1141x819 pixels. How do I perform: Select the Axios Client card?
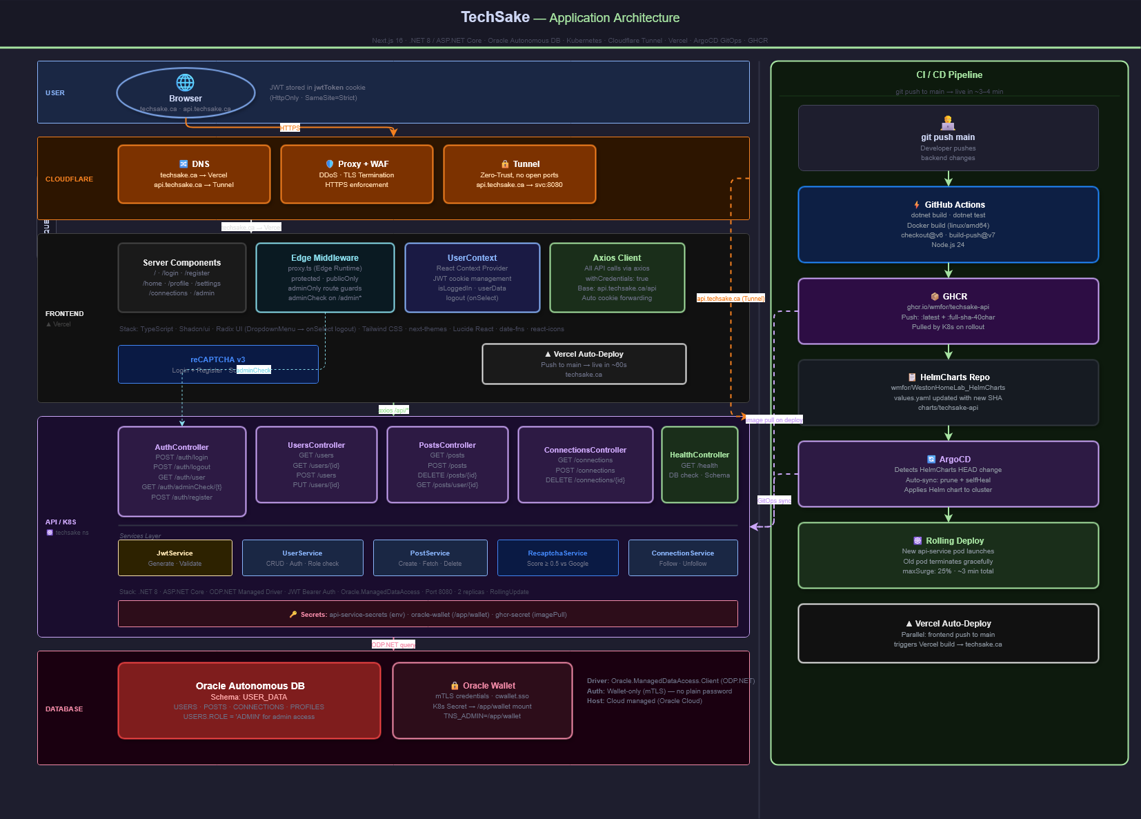click(x=617, y=278)
